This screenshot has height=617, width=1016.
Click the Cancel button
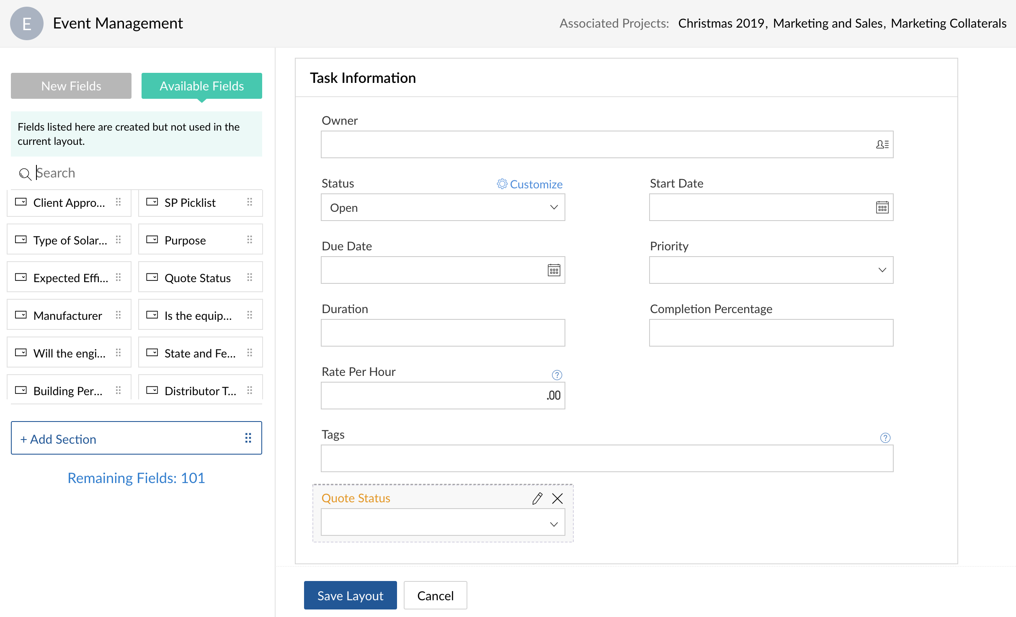coord(435,595)
